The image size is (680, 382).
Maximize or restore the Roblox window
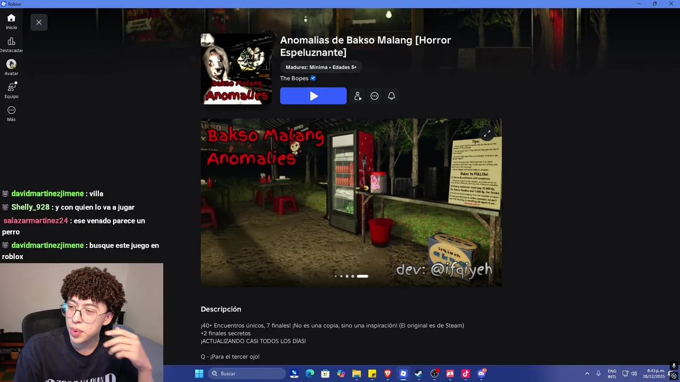pos(654,4)
